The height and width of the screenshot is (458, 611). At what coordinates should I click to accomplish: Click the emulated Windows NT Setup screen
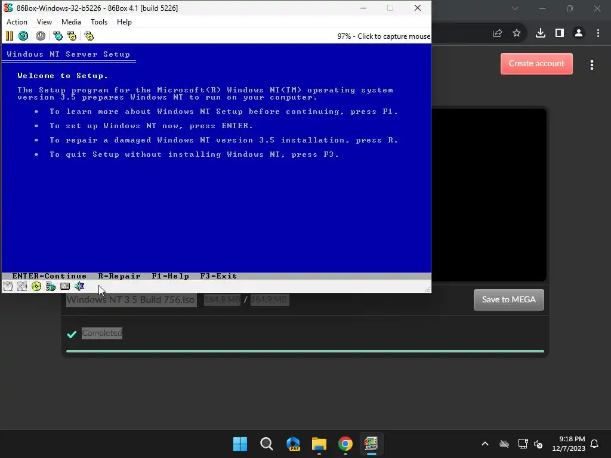click(217, 162)
